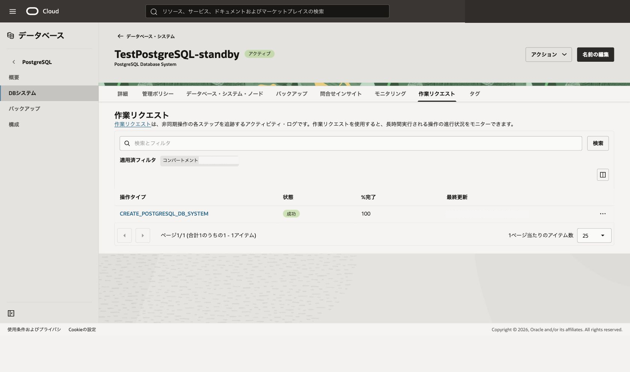Click the ページ1/1 pagination text
Image resolution: width=630 pixels, height=372 pixels.
coord(208,235)
